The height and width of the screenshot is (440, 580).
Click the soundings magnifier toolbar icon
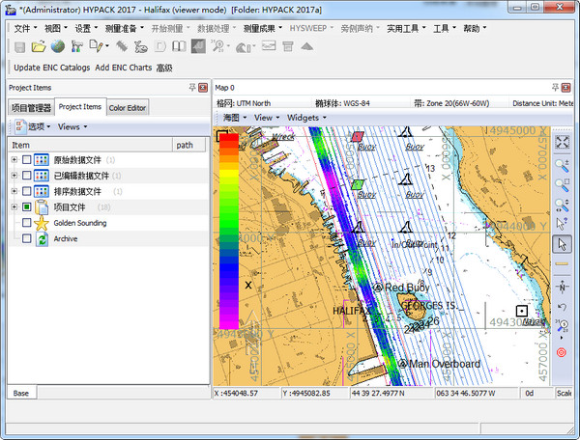point(218,46)
